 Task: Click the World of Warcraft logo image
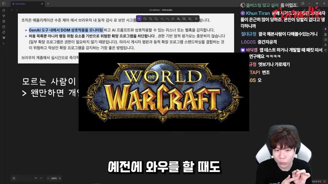point(164,92)
